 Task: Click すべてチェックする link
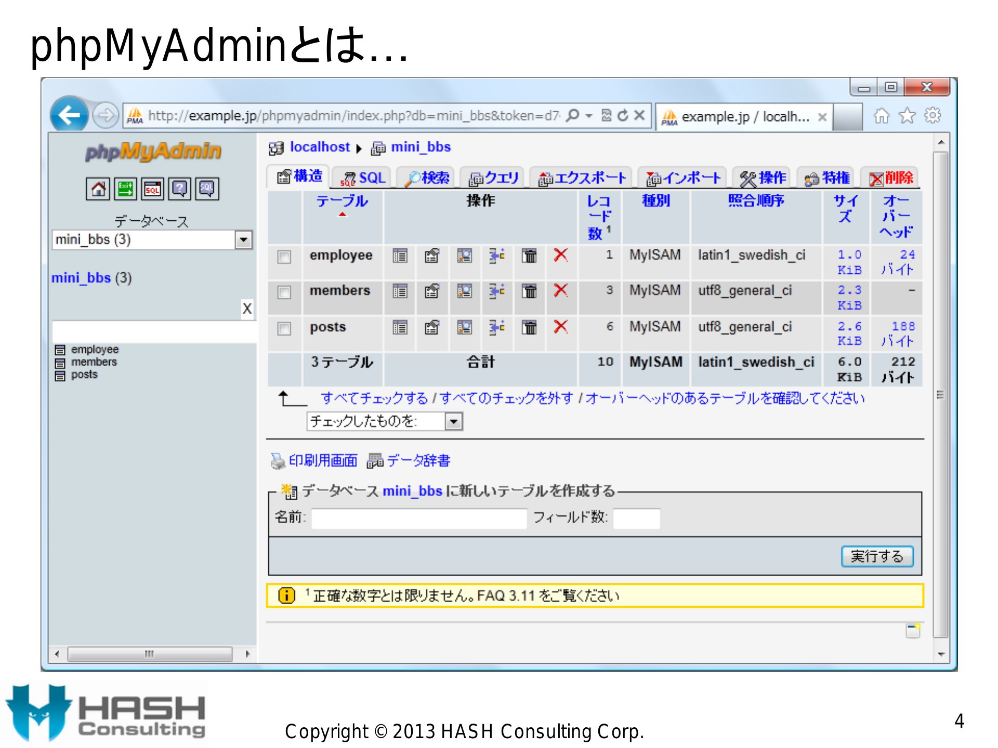[x=374, y=398]
